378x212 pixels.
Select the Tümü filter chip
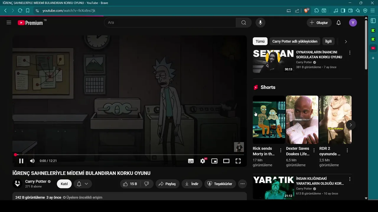click(260, 42)
